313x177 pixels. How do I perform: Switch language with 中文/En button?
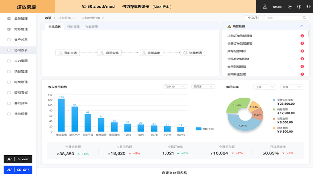tap(253, 18)
